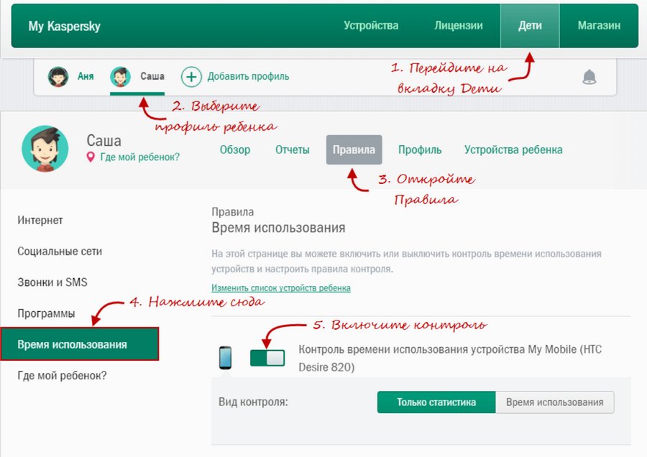Open the Устройства top menu
Image resolution: width=647 pixels, height=457 pixels.
point(371,26)
